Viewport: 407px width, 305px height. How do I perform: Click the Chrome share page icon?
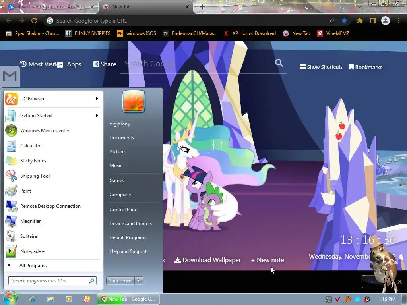(x=331, y=21)
